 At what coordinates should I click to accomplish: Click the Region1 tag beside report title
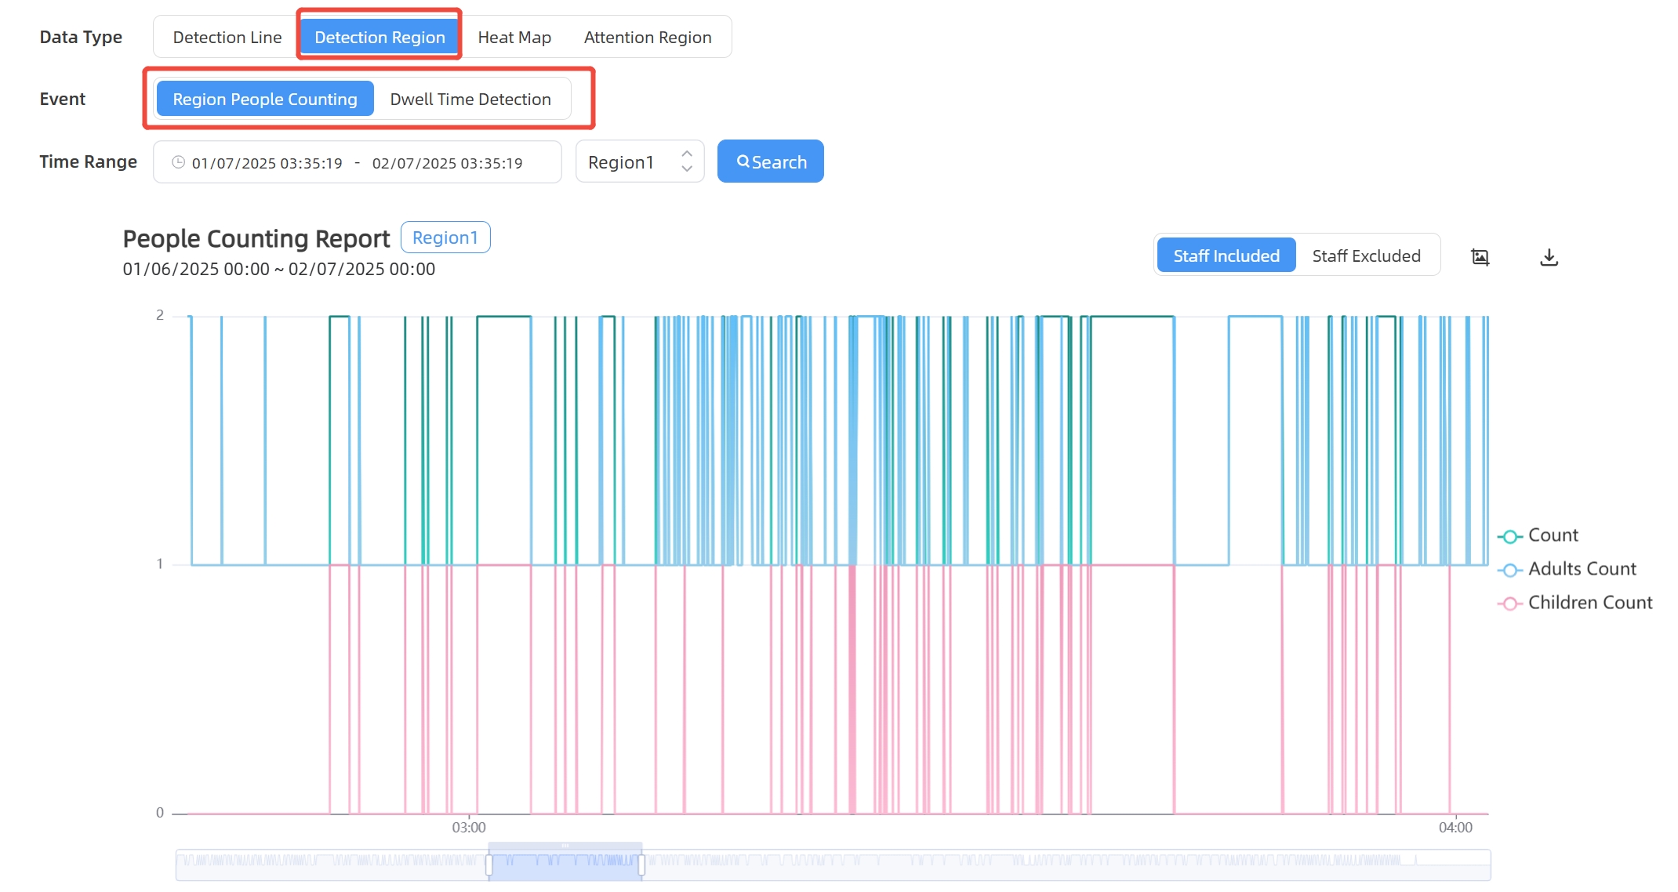click(445, 238)
